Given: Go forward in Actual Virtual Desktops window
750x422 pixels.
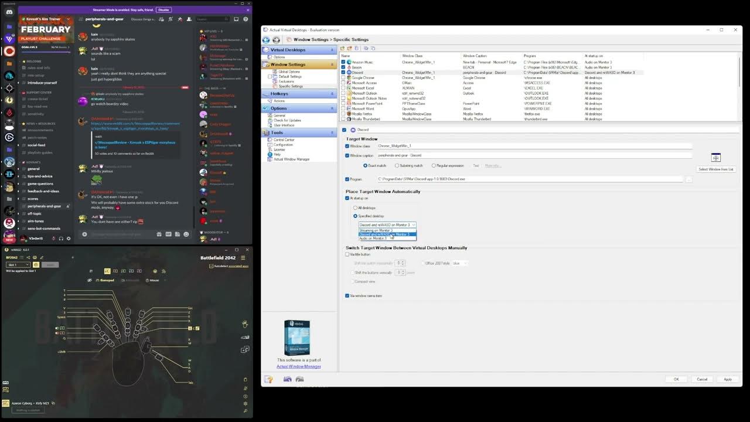Looking at the screenshot, I should [276, 40].
